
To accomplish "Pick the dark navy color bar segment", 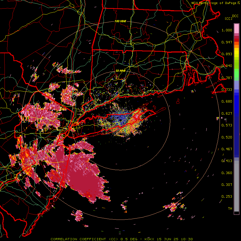I will pos(236,137).
